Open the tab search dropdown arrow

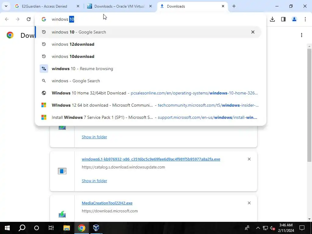pyautogui.click(x=6, y=6)
